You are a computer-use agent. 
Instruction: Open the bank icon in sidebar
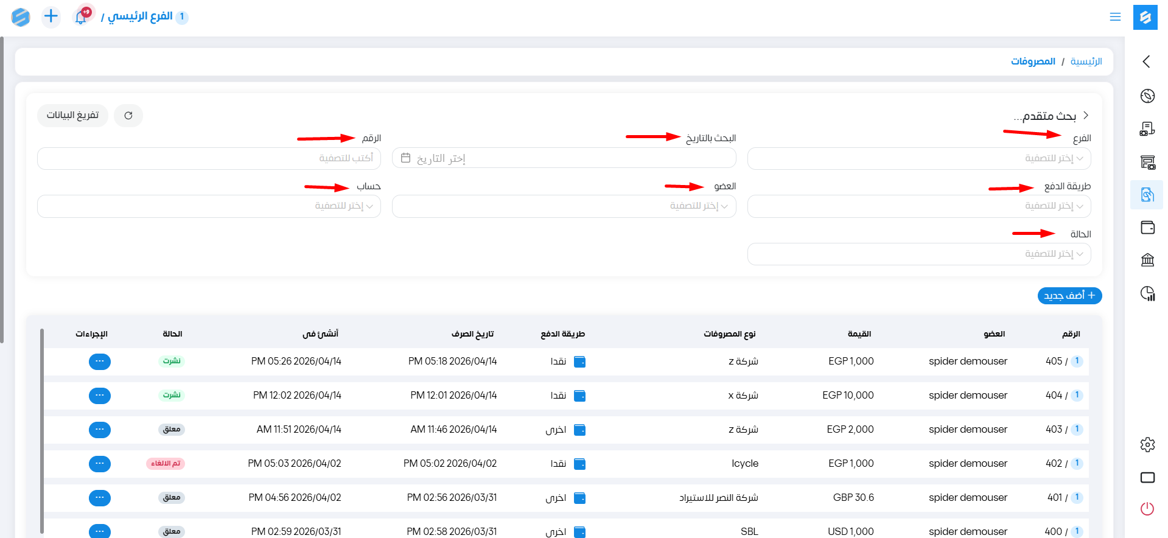pos(1147,260)
